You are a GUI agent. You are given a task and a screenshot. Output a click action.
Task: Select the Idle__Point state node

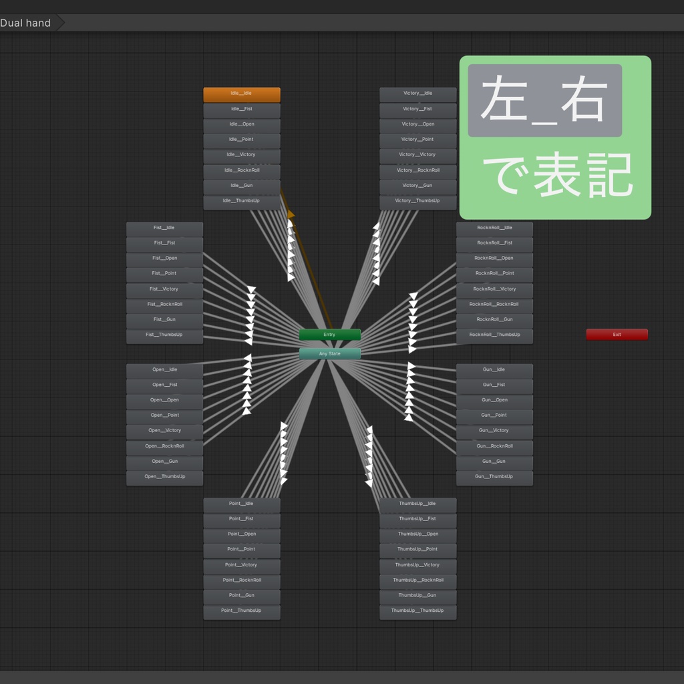coord(242,140)
